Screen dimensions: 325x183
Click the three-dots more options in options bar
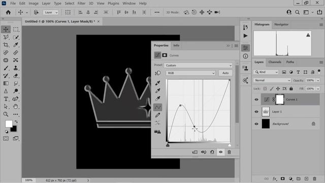[x=157, y=12]
